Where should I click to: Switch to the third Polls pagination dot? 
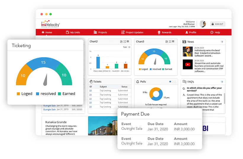175,82
